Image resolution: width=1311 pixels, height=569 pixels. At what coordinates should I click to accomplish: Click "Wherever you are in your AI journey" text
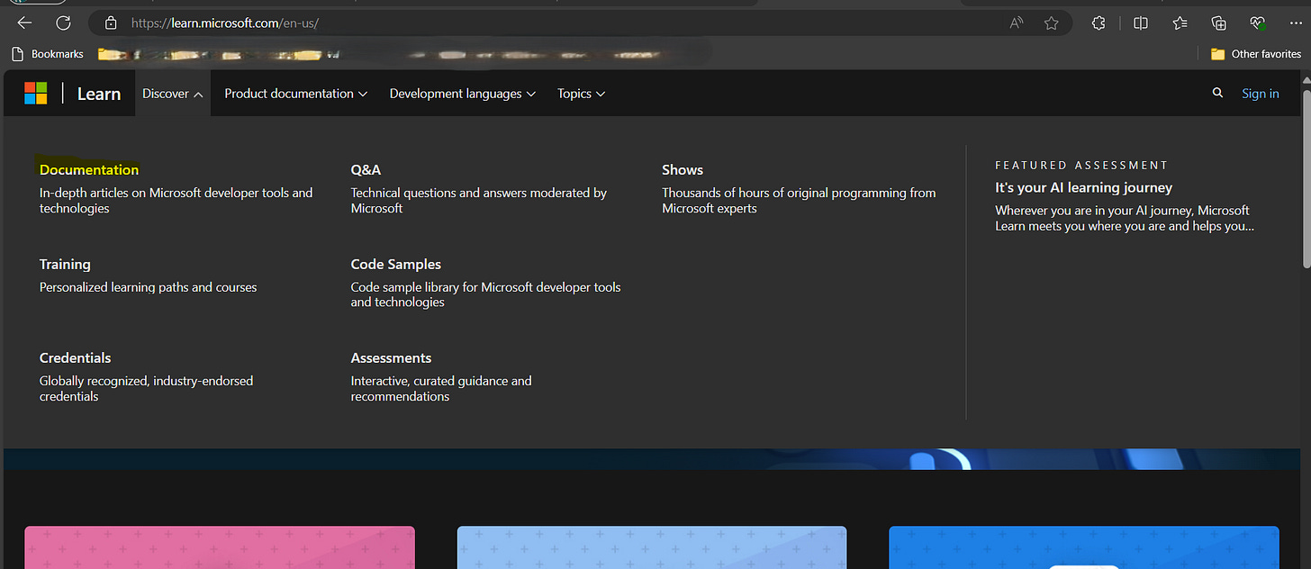coord(1125,218)
